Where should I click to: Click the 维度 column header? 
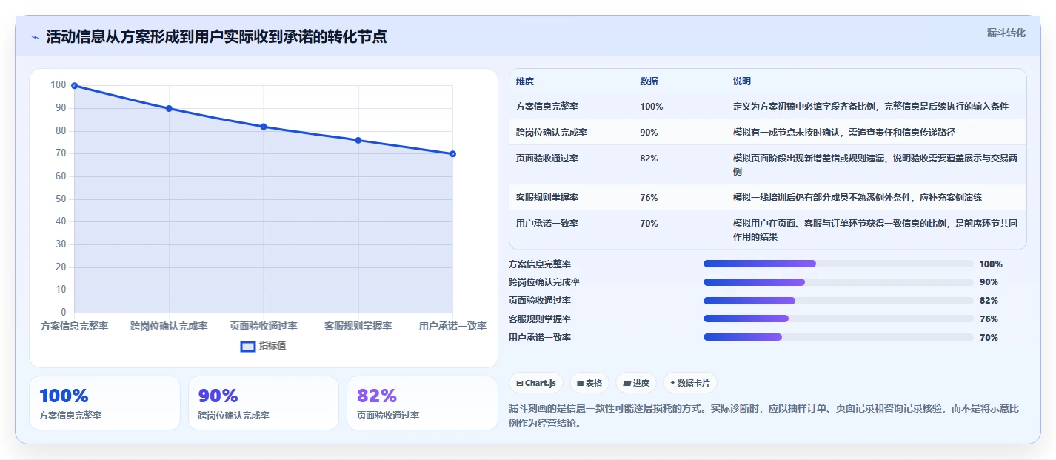pyautogui.click(x=525, y=81)
